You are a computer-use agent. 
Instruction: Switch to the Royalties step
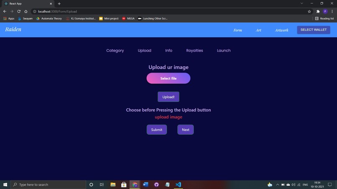[x=194, y=50]
